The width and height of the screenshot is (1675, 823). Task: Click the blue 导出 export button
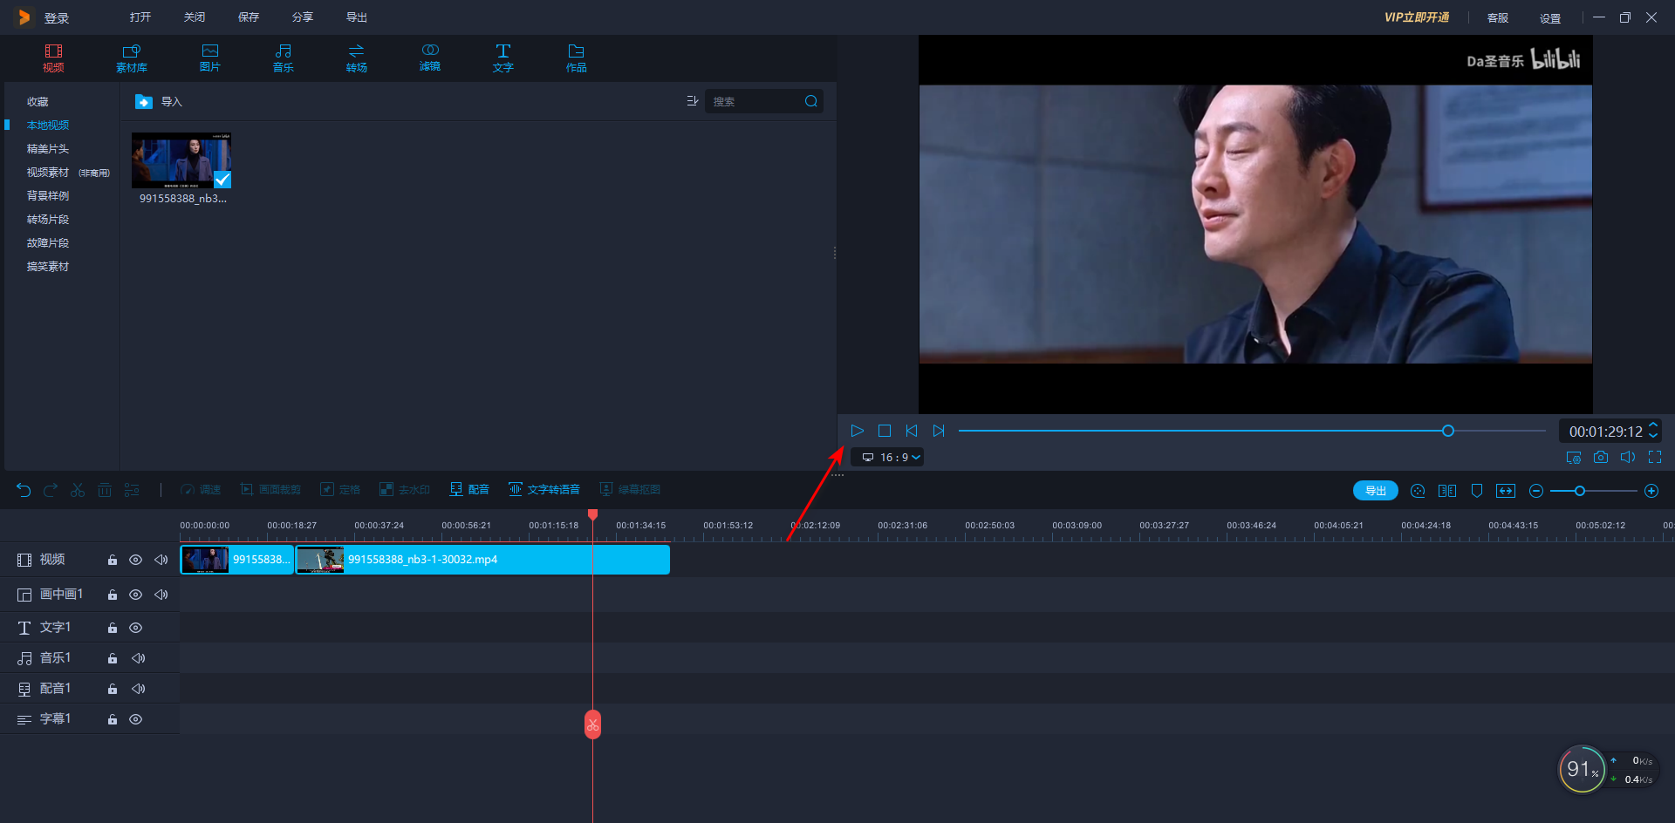pos(1375,491)
